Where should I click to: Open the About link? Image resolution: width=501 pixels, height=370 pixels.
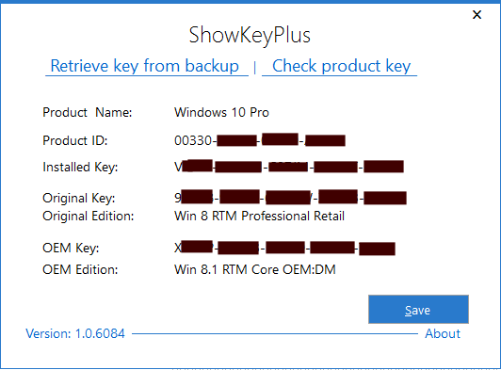tap(443, 334)
